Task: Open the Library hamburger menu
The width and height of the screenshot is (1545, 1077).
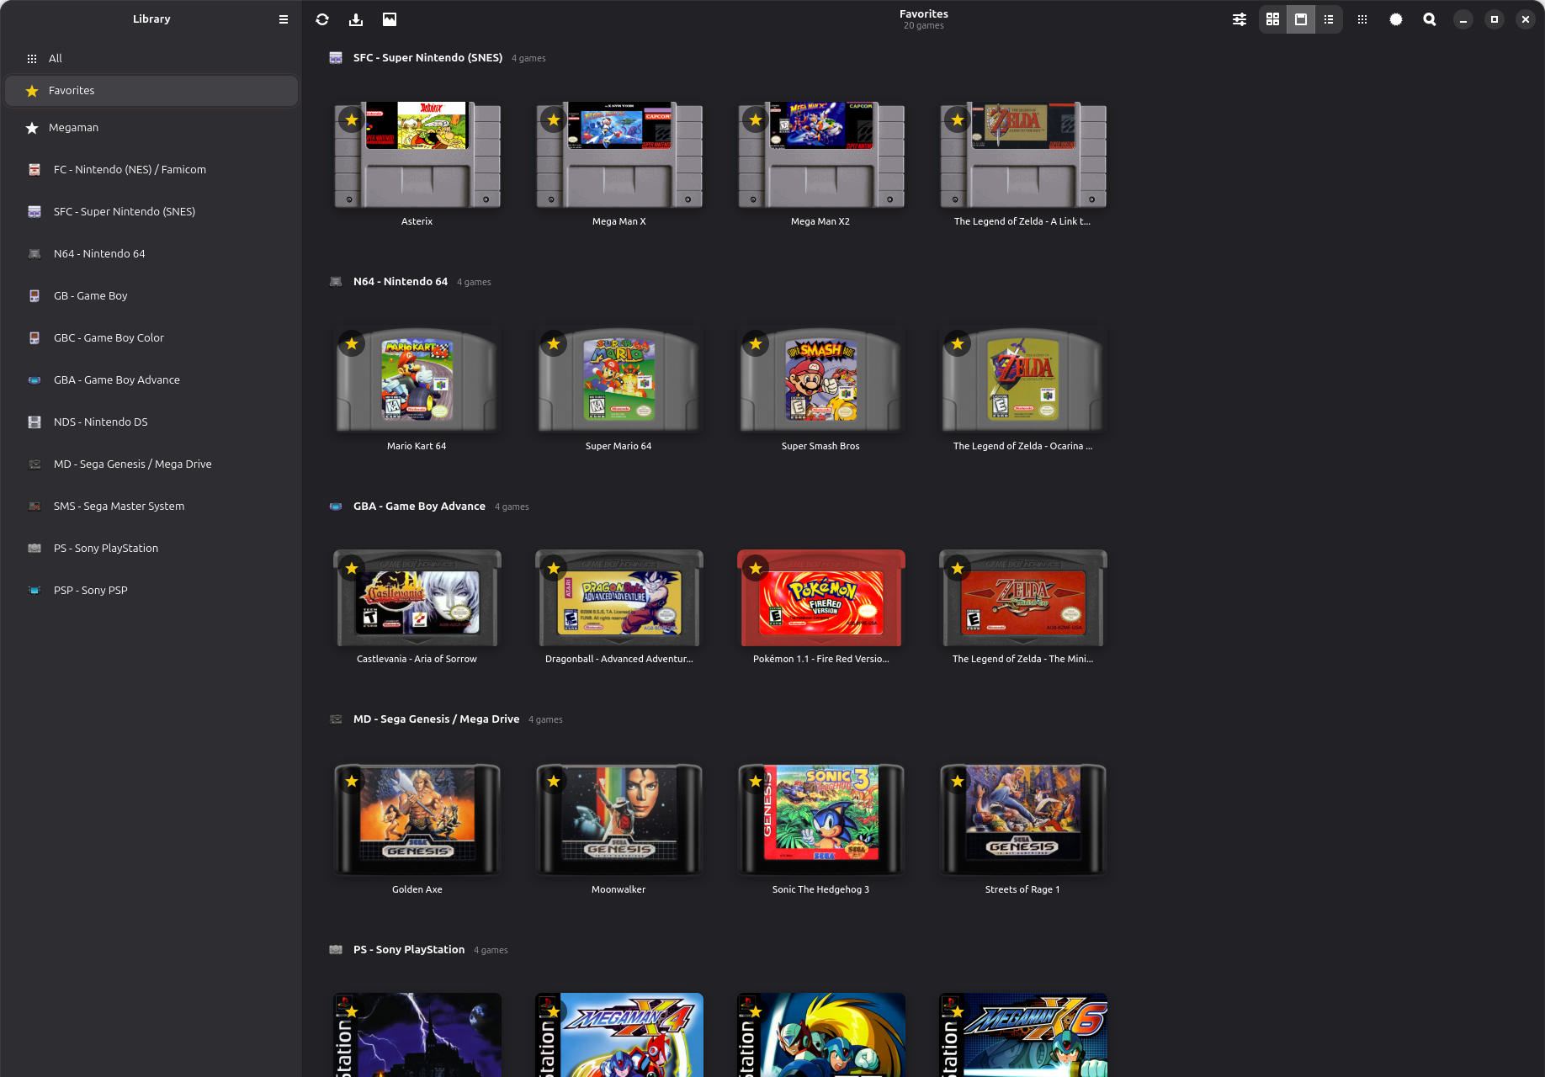Action: [284, 19]
